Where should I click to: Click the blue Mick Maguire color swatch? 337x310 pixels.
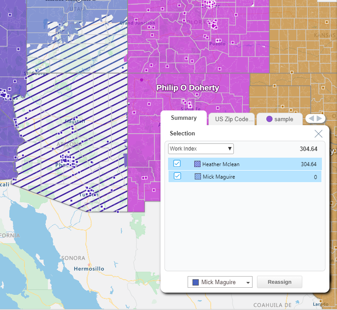click(195, 282)
